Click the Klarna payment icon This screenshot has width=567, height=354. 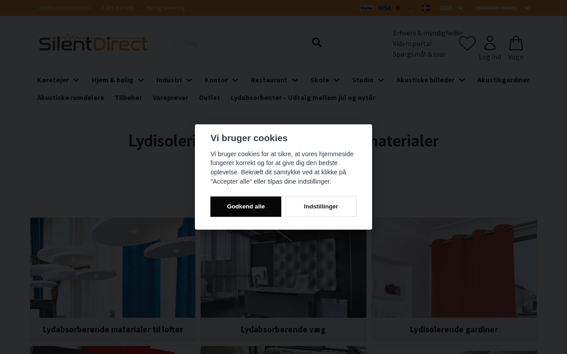366,8
